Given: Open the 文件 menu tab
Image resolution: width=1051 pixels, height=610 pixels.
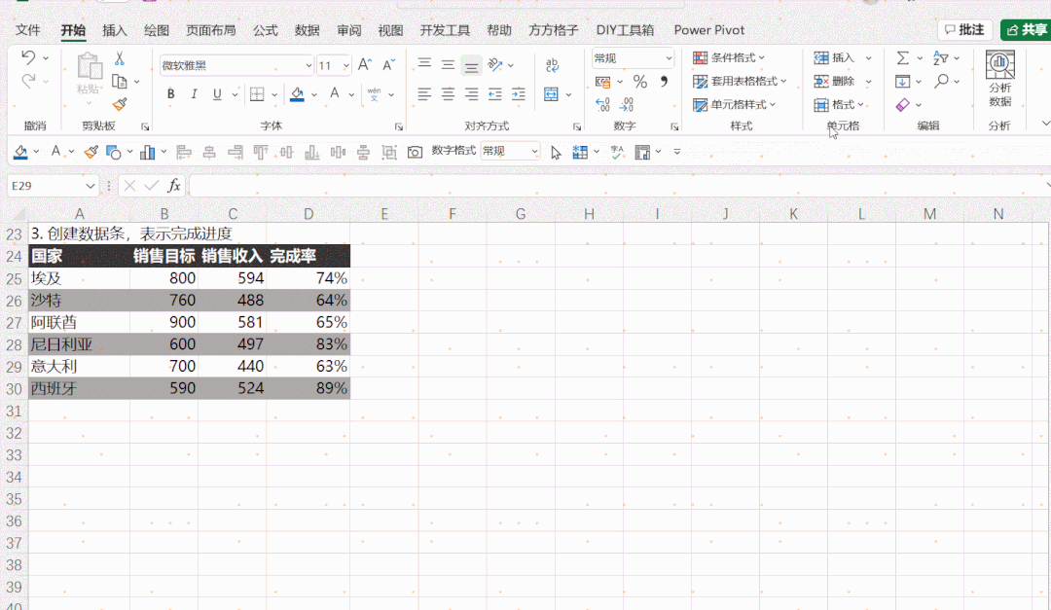Looking at the screenshot, I should pos(27,30).
